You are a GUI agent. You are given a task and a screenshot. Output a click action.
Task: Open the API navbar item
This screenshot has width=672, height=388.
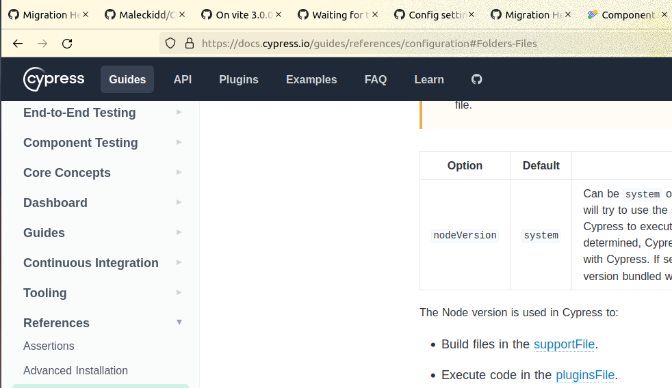click(183, 79)
